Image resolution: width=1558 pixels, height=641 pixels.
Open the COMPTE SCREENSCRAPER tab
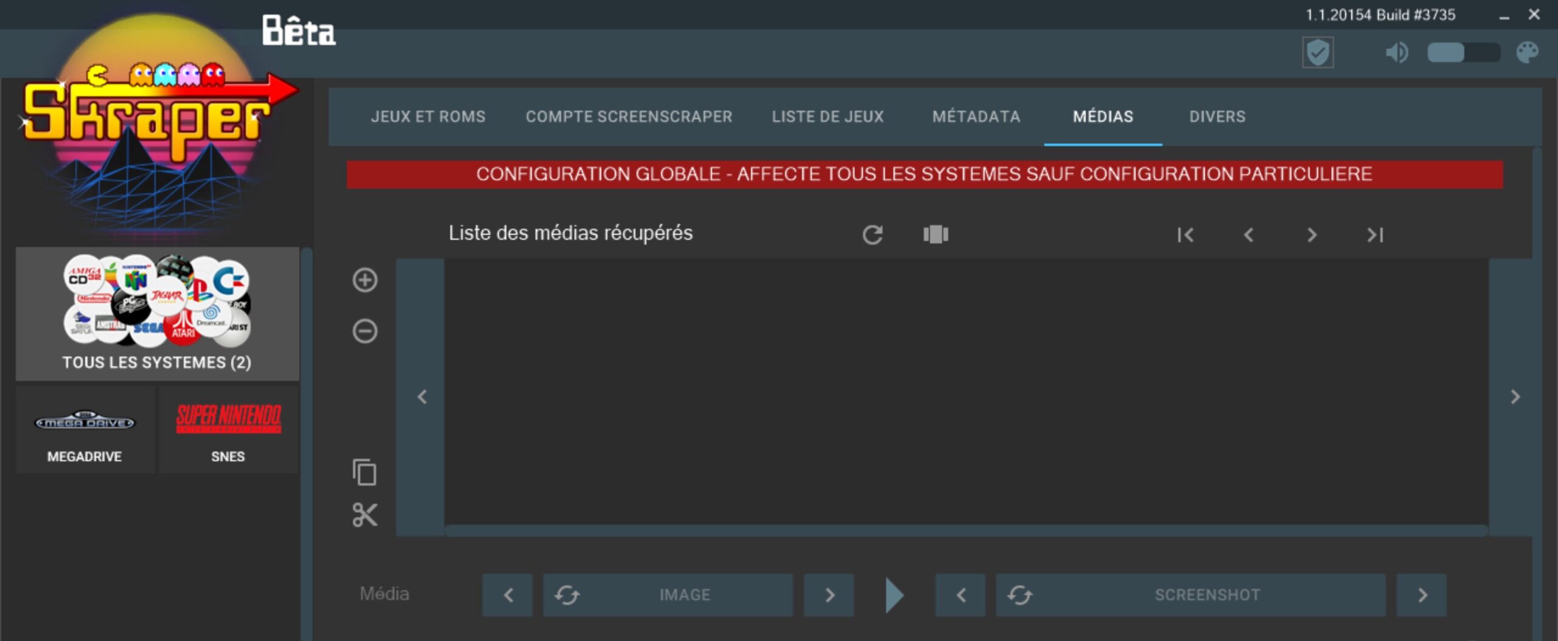pyautogui.click(x=629, y=116)
